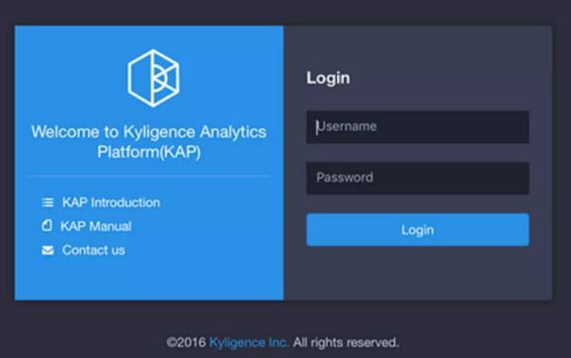Click the Welcome to Kyligence Analytics Platform title
Screen dimensions: 571x358
(x=149, y=142)
